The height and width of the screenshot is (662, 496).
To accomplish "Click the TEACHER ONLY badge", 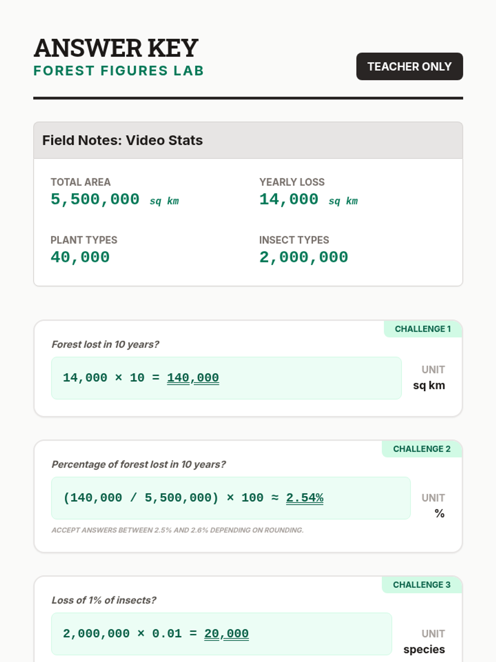I will [x=410, y=66].
